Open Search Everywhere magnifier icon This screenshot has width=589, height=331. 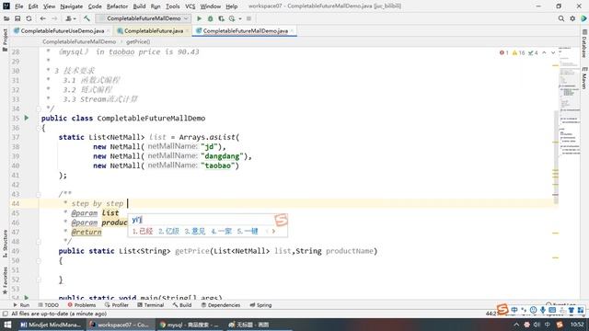560,18
